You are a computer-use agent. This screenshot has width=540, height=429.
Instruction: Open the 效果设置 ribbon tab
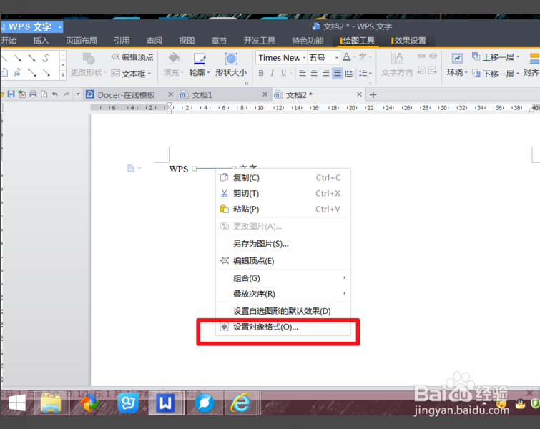[409, 41]
